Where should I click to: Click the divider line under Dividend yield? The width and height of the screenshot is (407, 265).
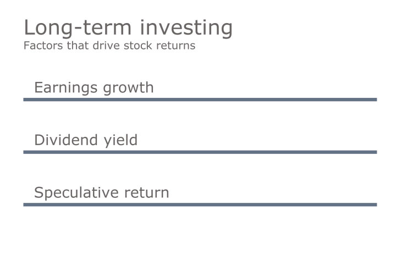(x=200, y=152)
